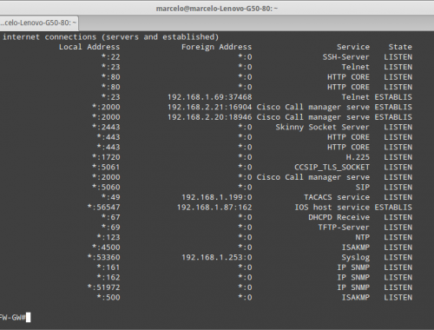Click local address *:5060

[106, 188]
